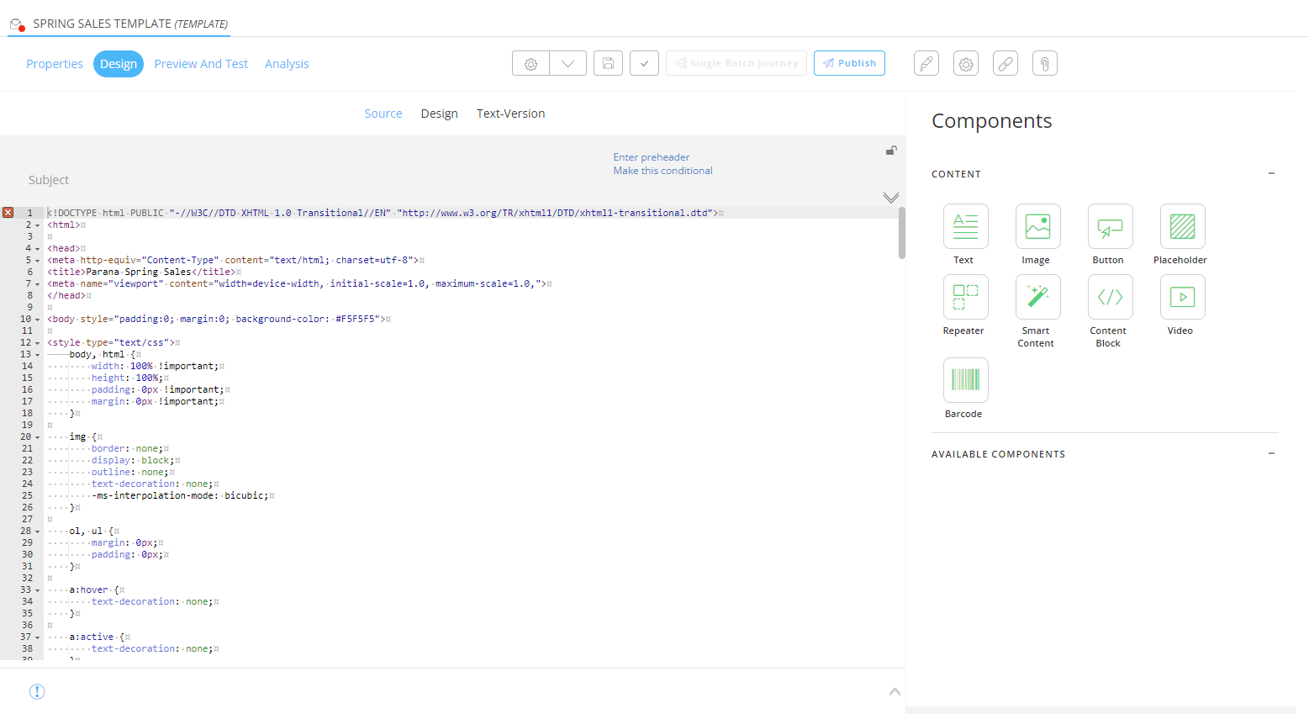This screenshot has height=714, width=1309.
Task: Collapse the AVAILABLE COMPONENTS section
Action: (x=1271, y=453)
